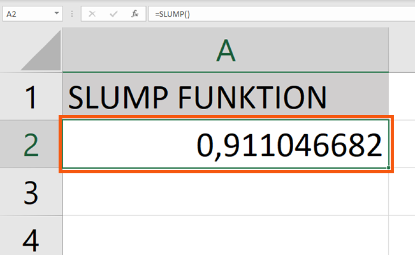Select row 3 by its row header
This screenshot has height=255, width=415.
31,192
